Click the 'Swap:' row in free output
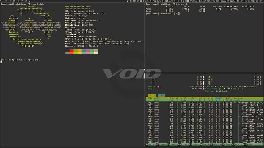 coord(176,11)
